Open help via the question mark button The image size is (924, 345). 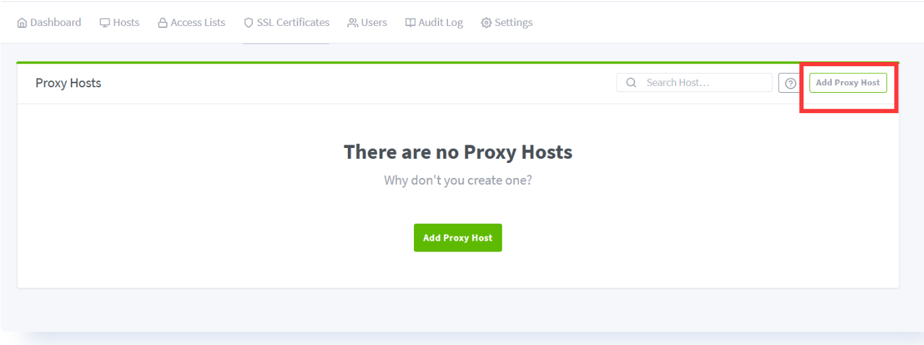(790, 83)
